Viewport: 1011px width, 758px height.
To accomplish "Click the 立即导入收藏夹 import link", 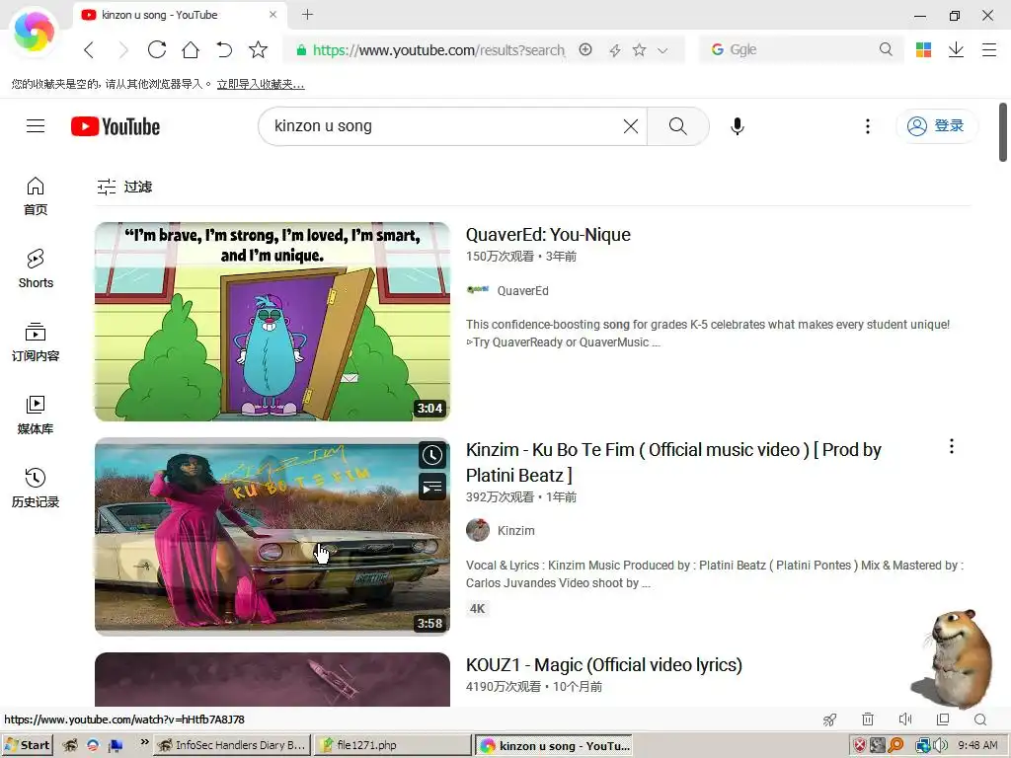I will click(x=261, y=84).
